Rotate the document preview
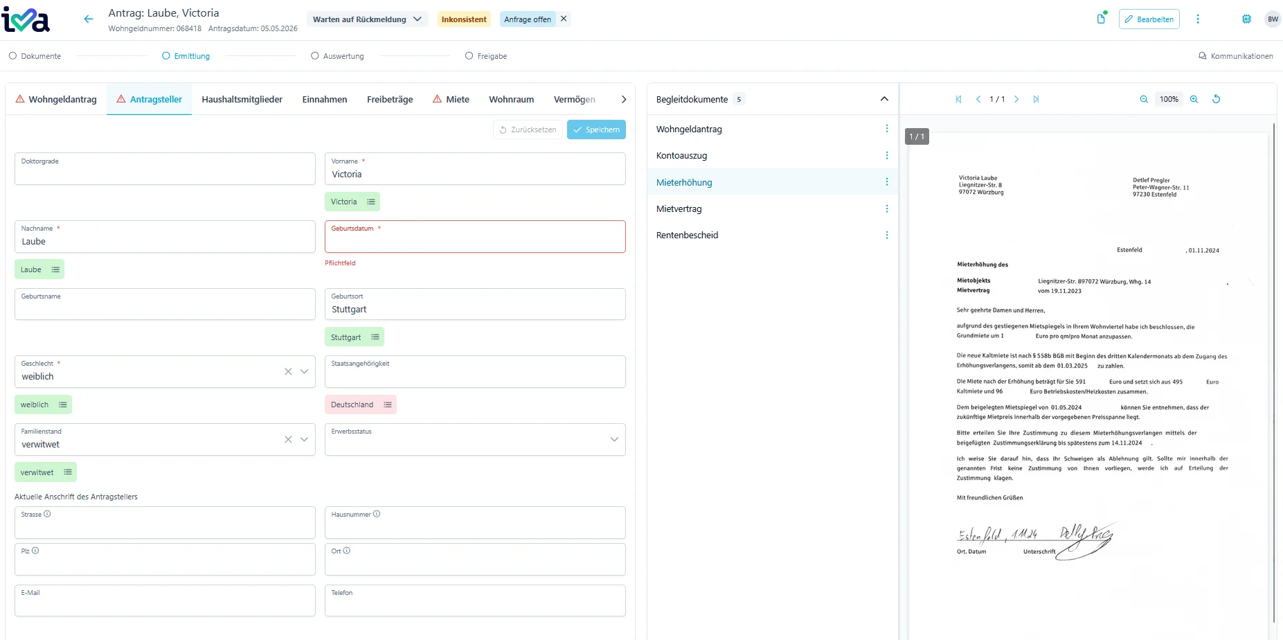 pyautogui.click(x=1216, y=99)
